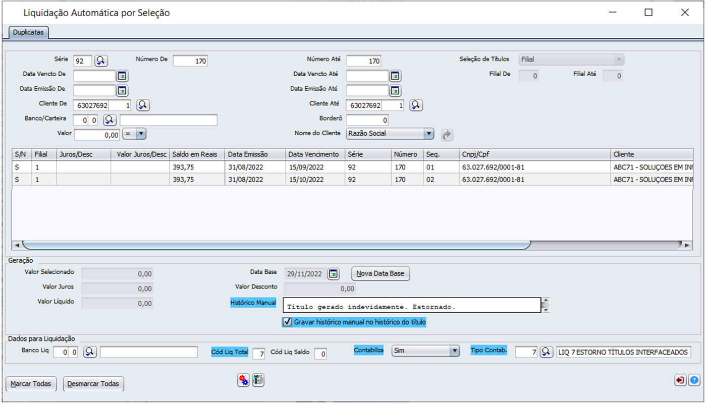Click the Número De input field
Viewport: 706px width, 404px height.
pyautogui.click(x=190, y=61)
